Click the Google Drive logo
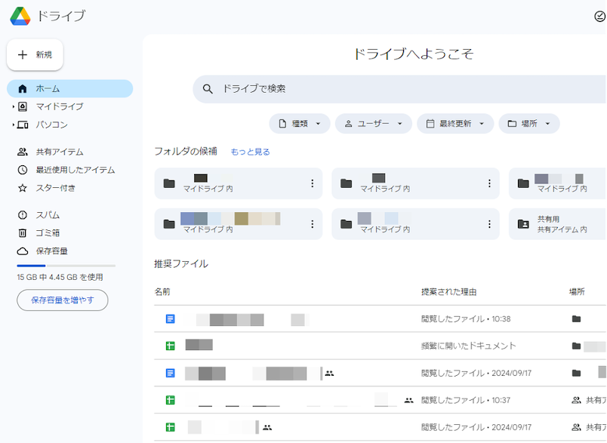Image resolution: width=607 pixels, height=443 pixels. (x=21, y=16)
